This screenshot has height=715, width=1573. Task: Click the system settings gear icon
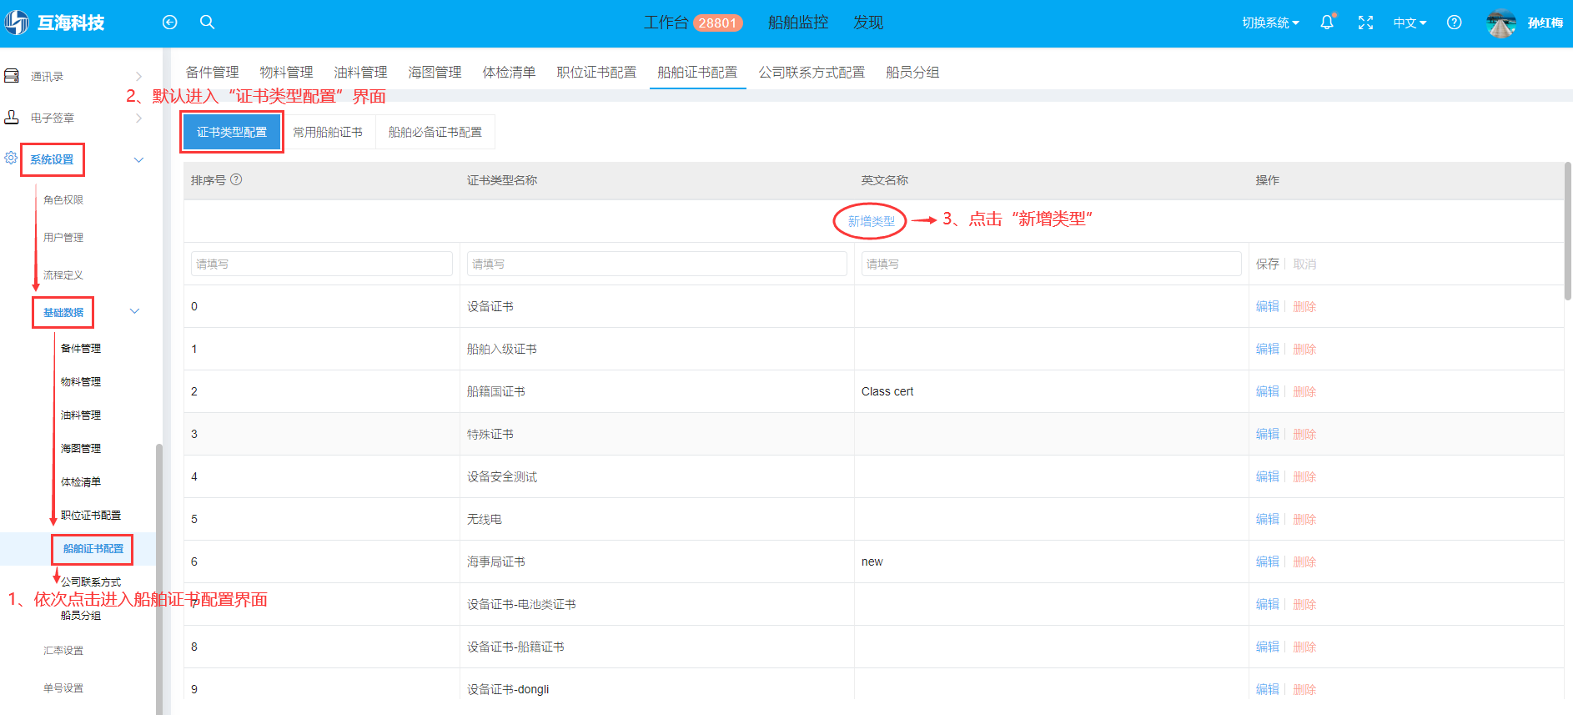11,158
